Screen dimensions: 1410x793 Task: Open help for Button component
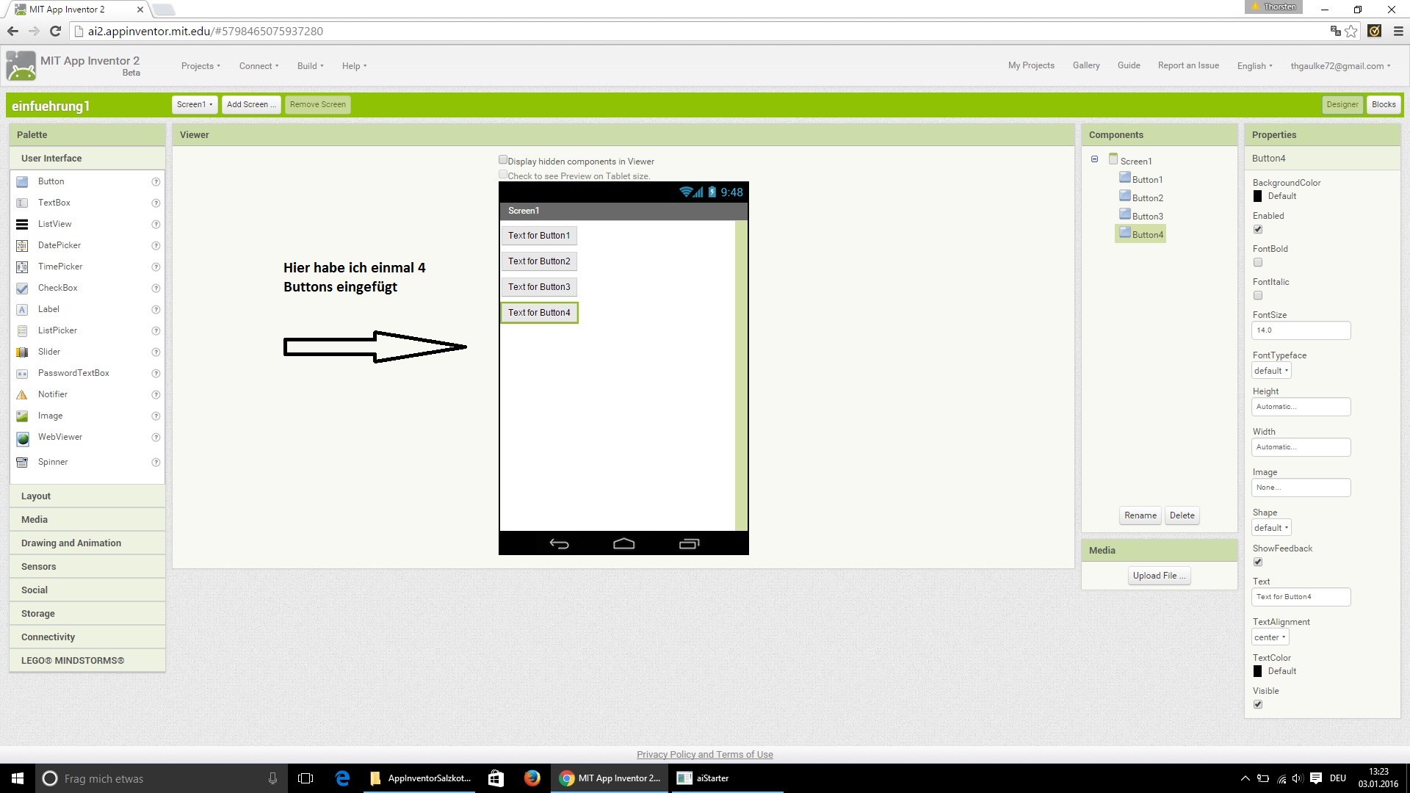(156, 181)
